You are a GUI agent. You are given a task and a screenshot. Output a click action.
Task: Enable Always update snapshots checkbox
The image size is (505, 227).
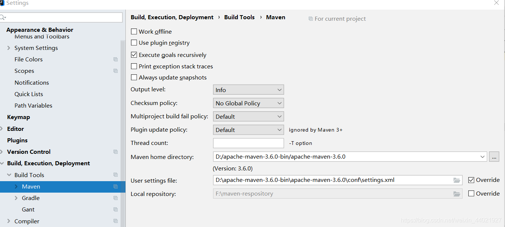pos(134,77)
